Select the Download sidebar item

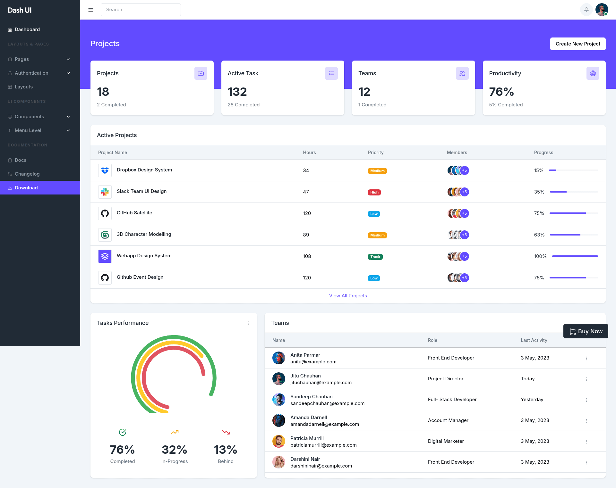pyautogui.click(x=40, y=188)
